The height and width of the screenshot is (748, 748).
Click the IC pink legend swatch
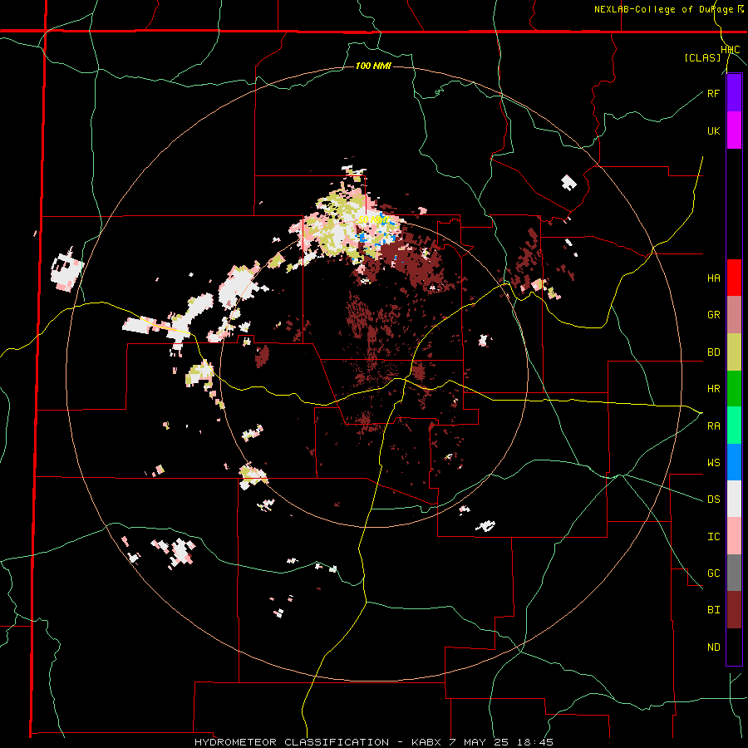tap(734, 536)
